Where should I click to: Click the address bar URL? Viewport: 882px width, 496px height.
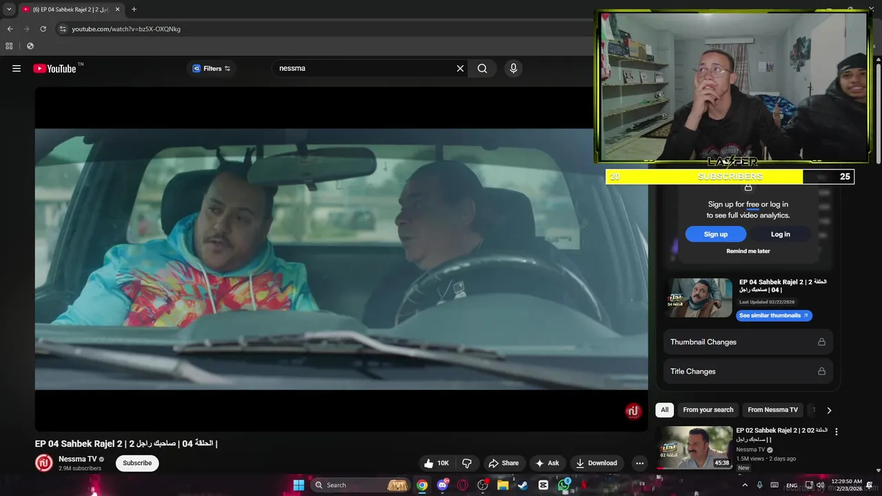[126, 29]
